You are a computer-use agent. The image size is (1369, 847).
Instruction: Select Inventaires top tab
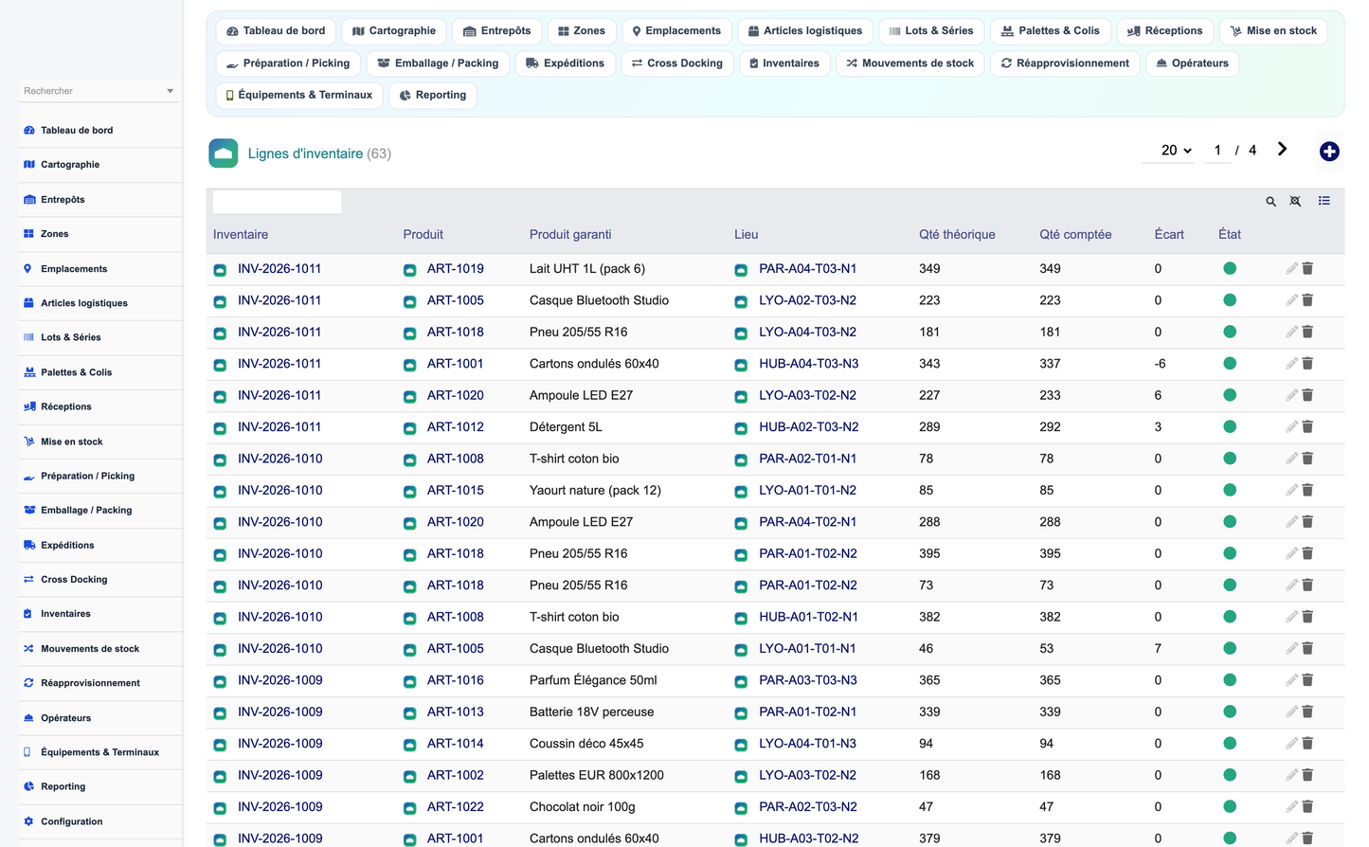pyautogui.click(x=784, y=63)
